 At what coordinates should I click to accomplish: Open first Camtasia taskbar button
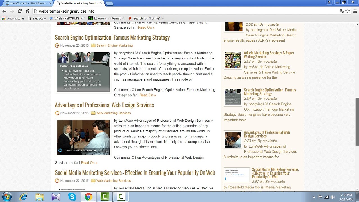[105, 197]
